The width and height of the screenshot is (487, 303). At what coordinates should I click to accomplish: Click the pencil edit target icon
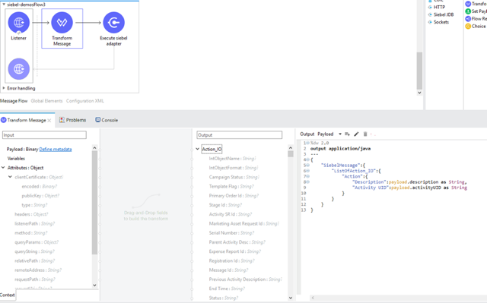pos(356,134)
